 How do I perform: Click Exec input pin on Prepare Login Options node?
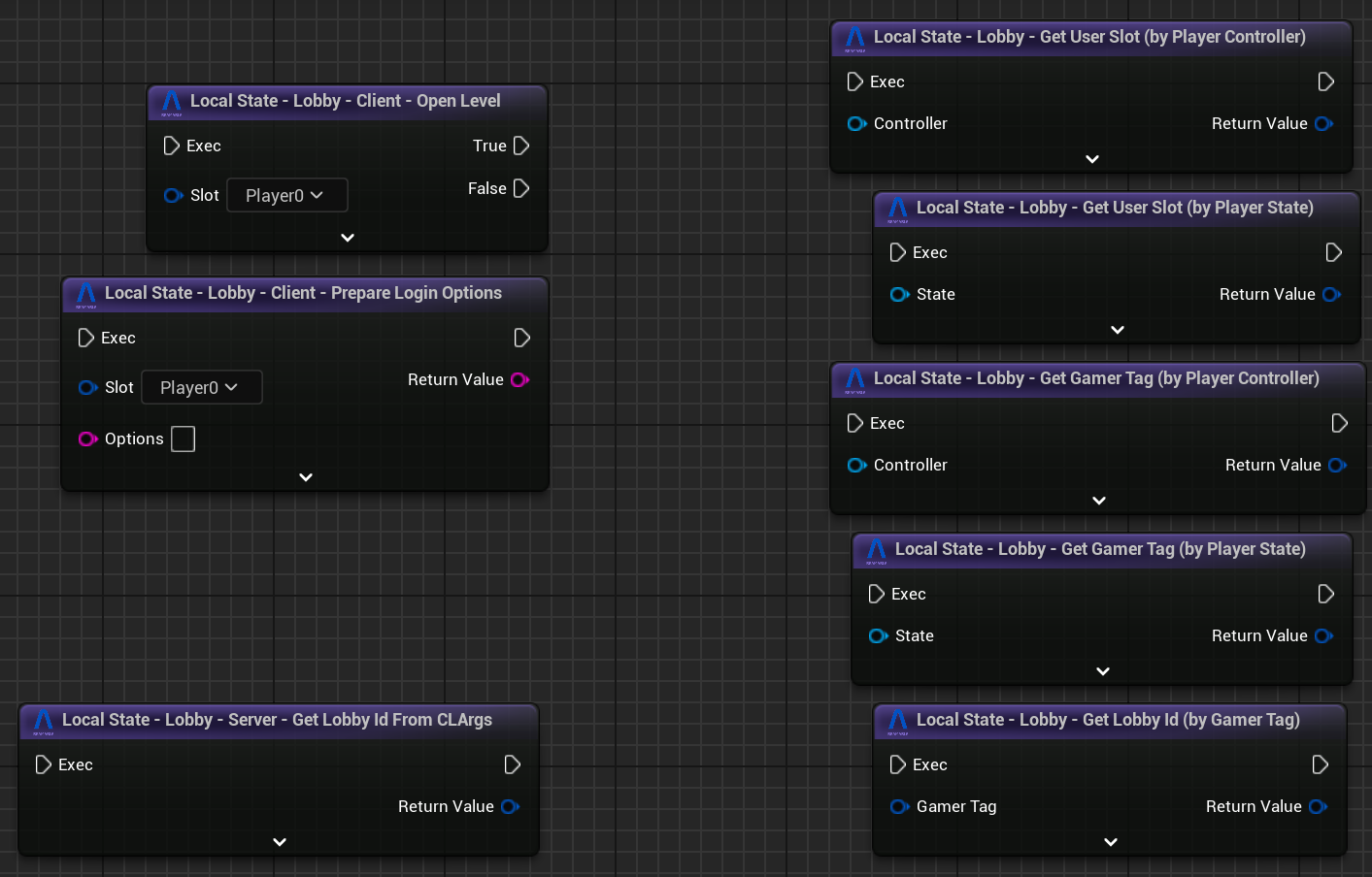[85, 338]
